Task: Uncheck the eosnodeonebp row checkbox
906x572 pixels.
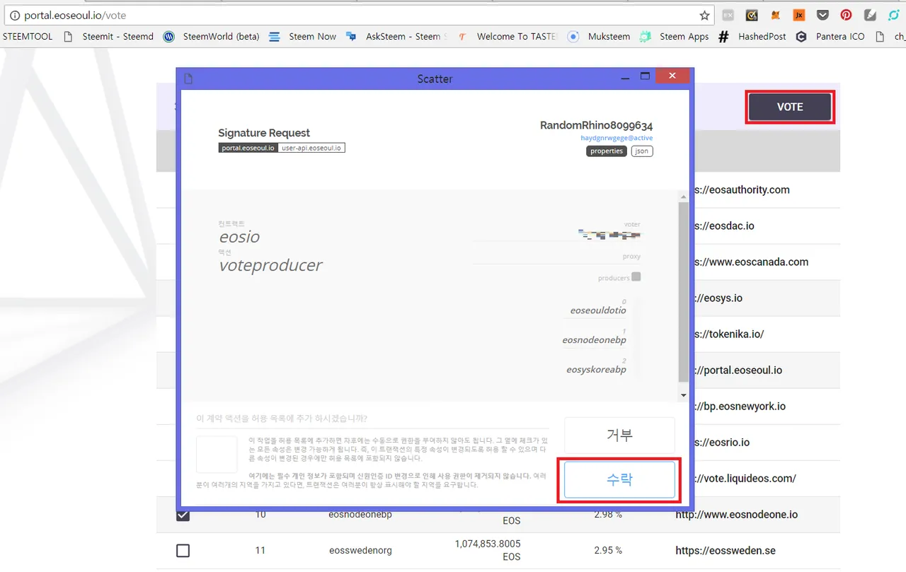Action: [x=183, y=514]
